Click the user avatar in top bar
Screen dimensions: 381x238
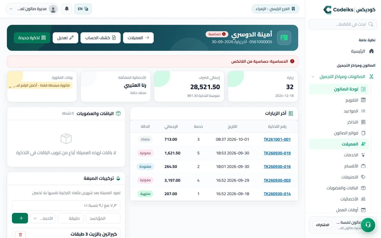(53, 9)
